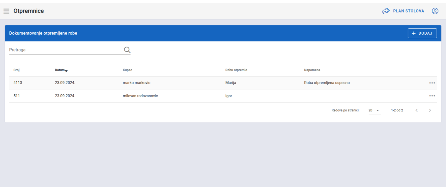Open three-dot menu for row 4113
This screenshot has height=187, width=446.
pos(432,83)
